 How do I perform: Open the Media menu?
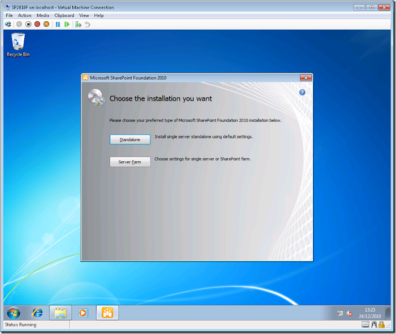point(43,15)
